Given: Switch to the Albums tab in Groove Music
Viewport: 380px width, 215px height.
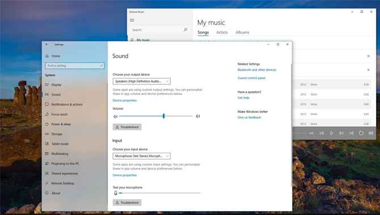Looking at the screenshot, I should pos(242,32).
